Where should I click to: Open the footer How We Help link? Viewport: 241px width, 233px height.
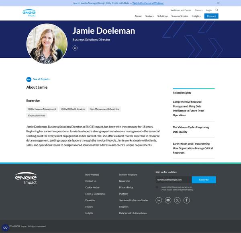pos(92,175)
